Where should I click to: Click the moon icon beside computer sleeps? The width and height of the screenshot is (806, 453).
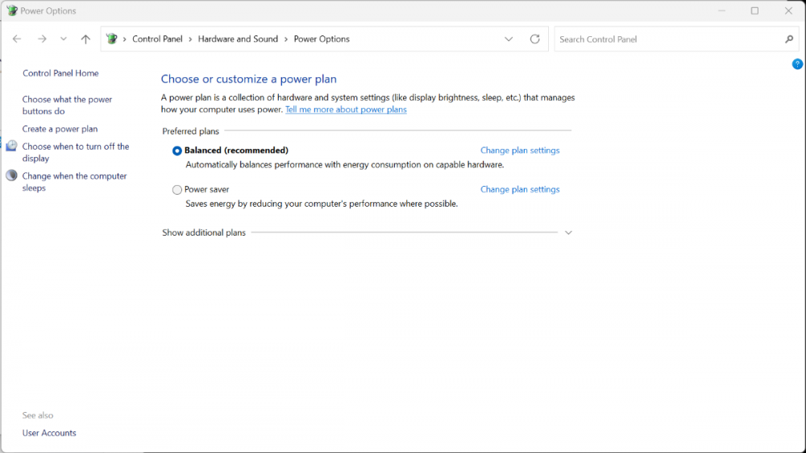(11, 176)
